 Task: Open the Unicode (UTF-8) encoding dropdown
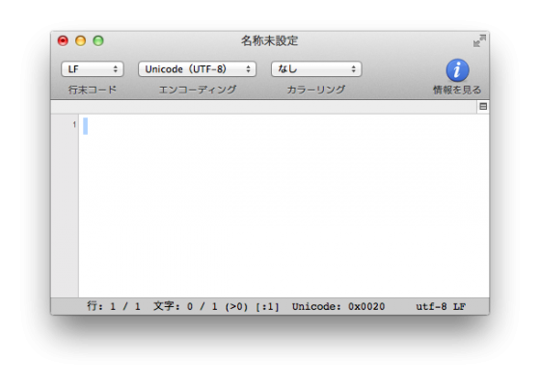[197, 69]
